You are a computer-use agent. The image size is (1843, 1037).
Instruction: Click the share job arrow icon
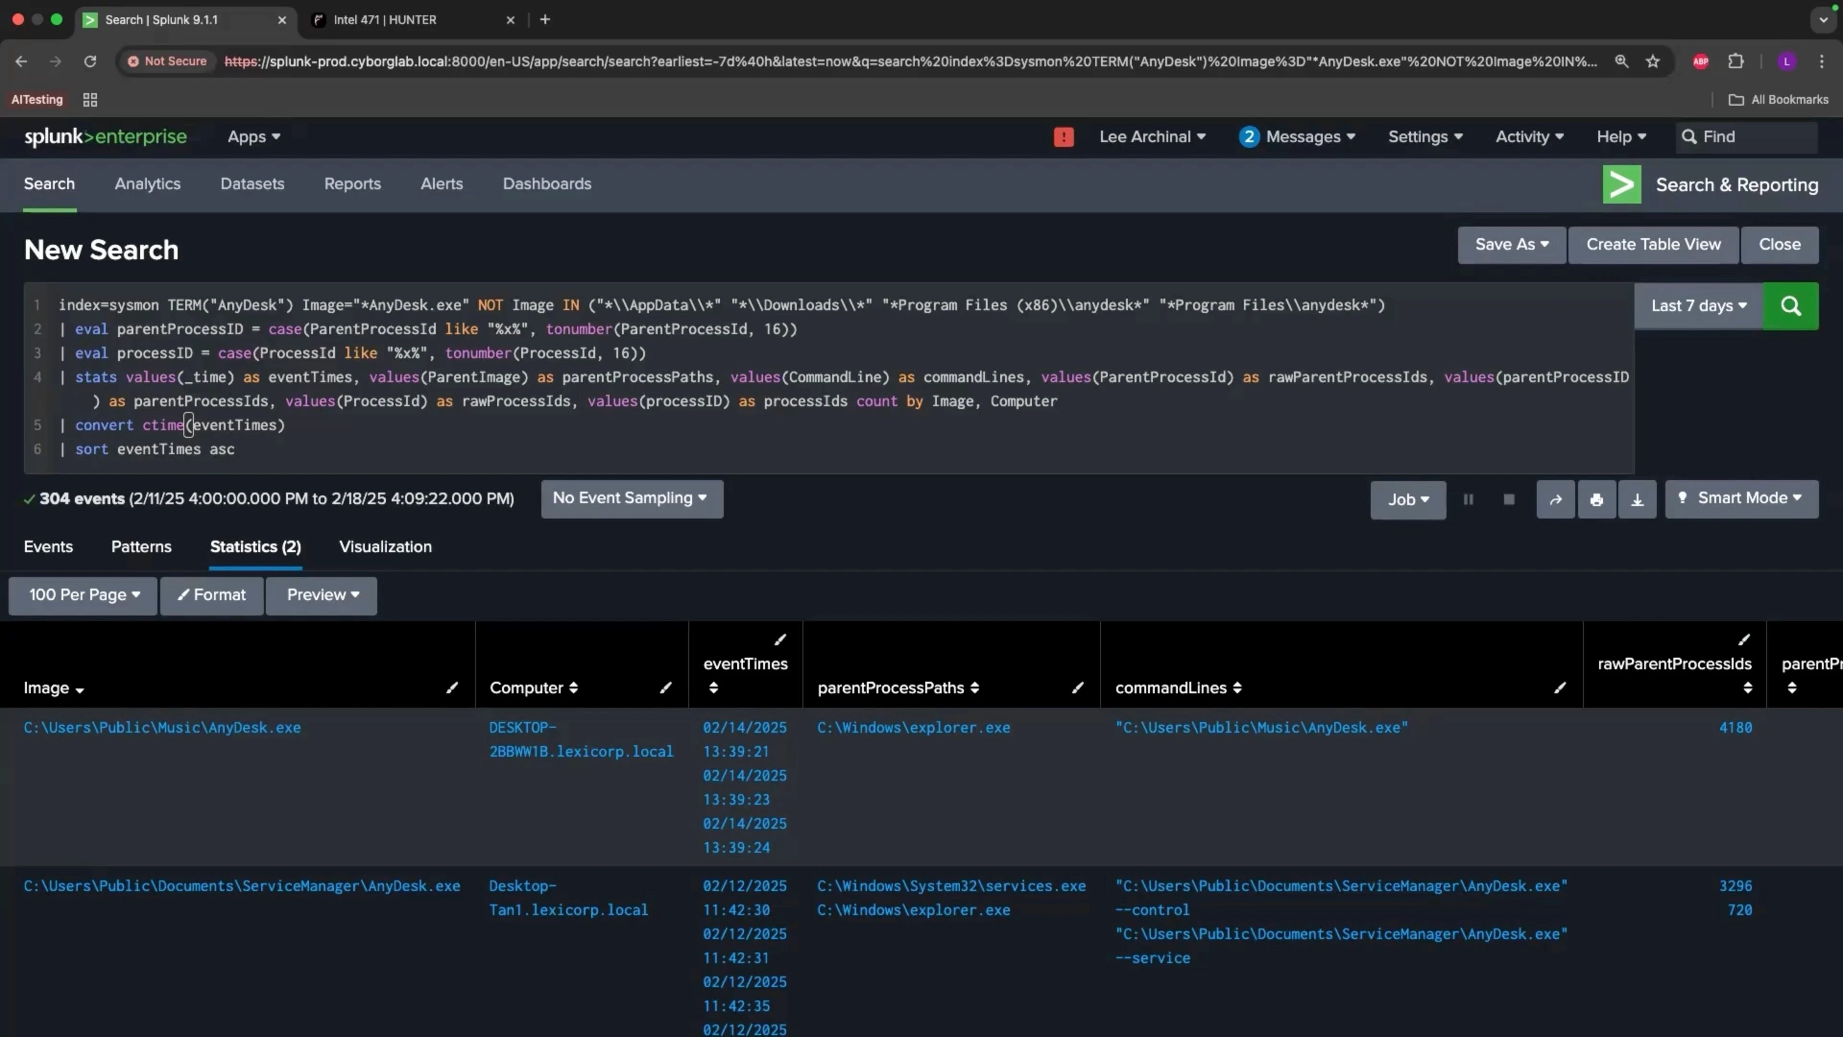1556,499
